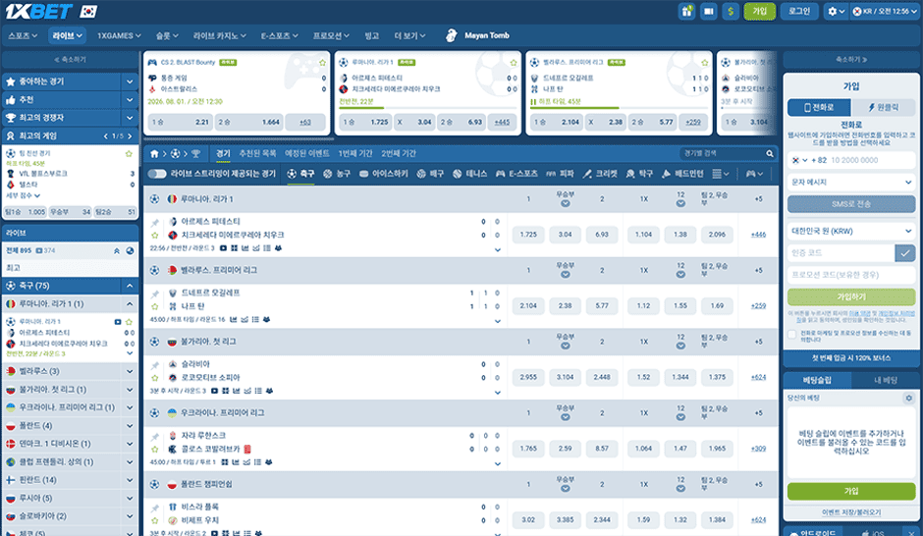Open the Mayan Tomb promo icon

click(451, 35)
